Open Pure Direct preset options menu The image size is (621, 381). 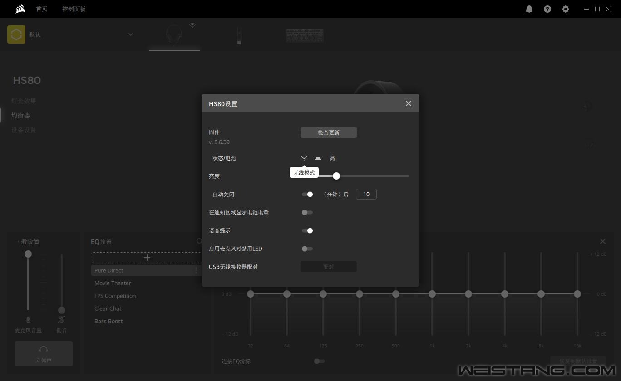point(197,270)
